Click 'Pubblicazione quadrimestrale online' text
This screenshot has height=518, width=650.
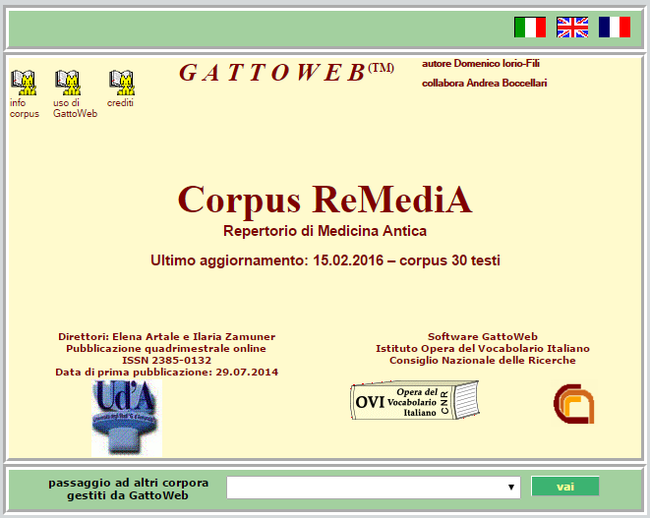pyautogui.click(x=166, y=349)
